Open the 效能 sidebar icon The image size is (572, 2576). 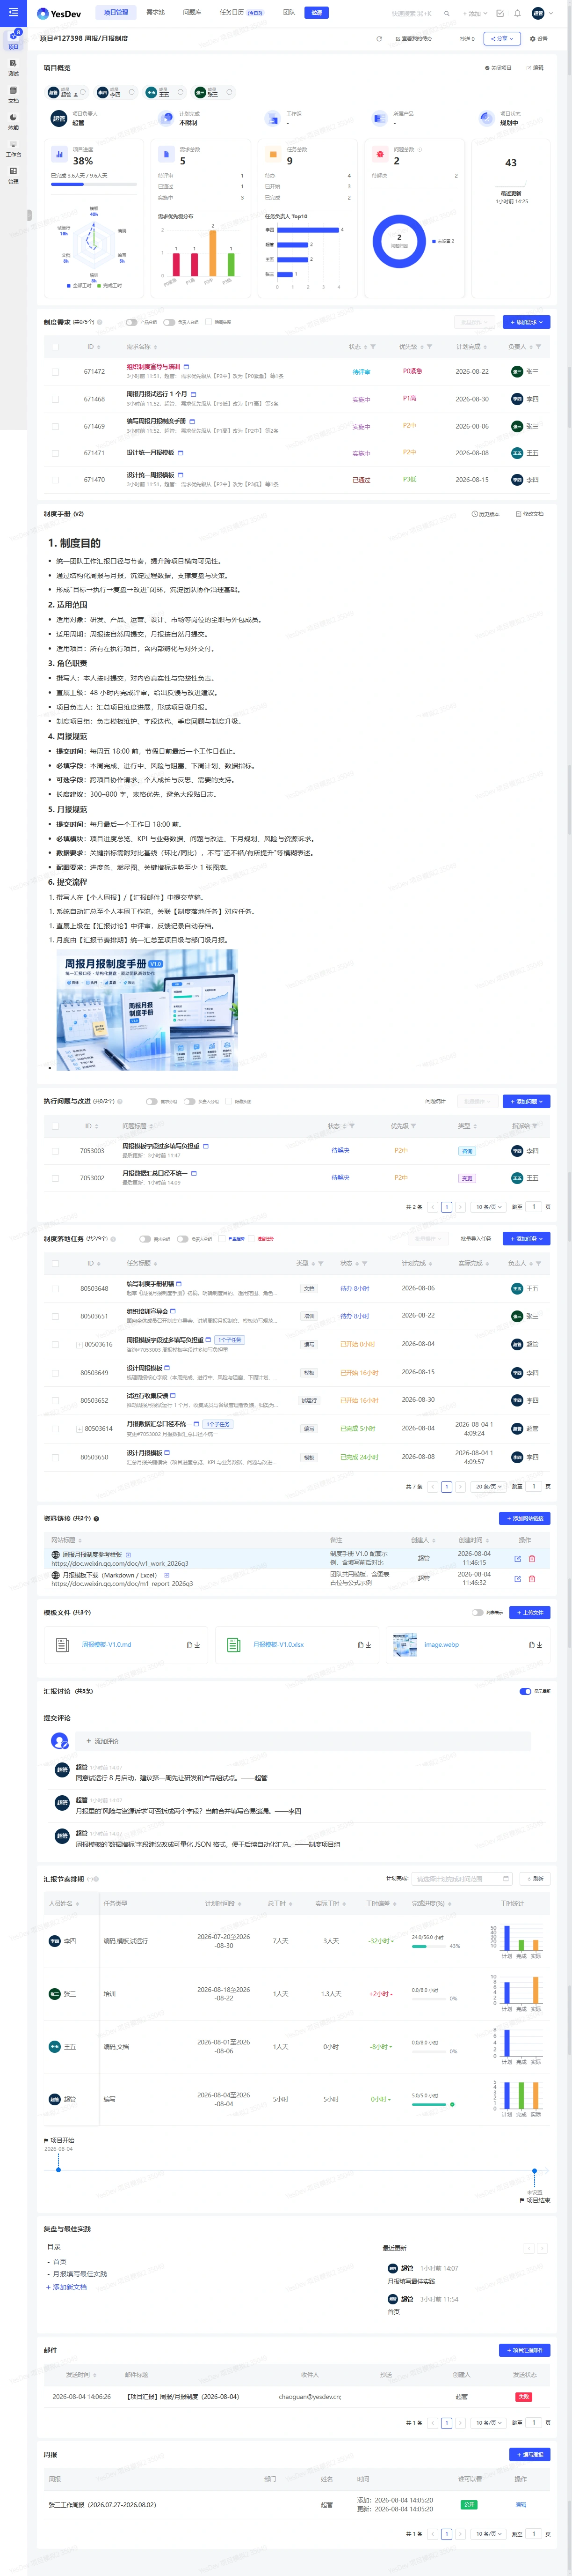click(13, 120)
